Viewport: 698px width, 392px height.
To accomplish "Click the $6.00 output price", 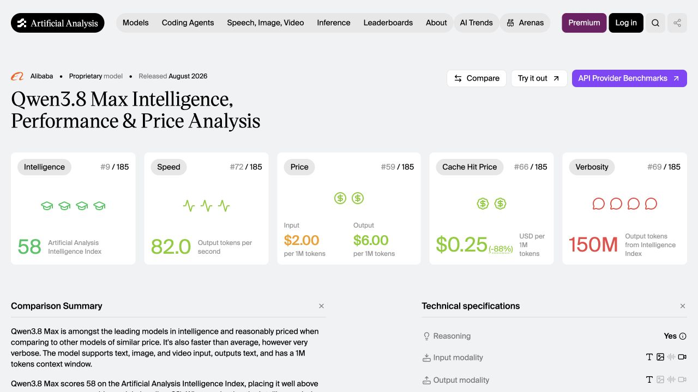I will (371, 240).
